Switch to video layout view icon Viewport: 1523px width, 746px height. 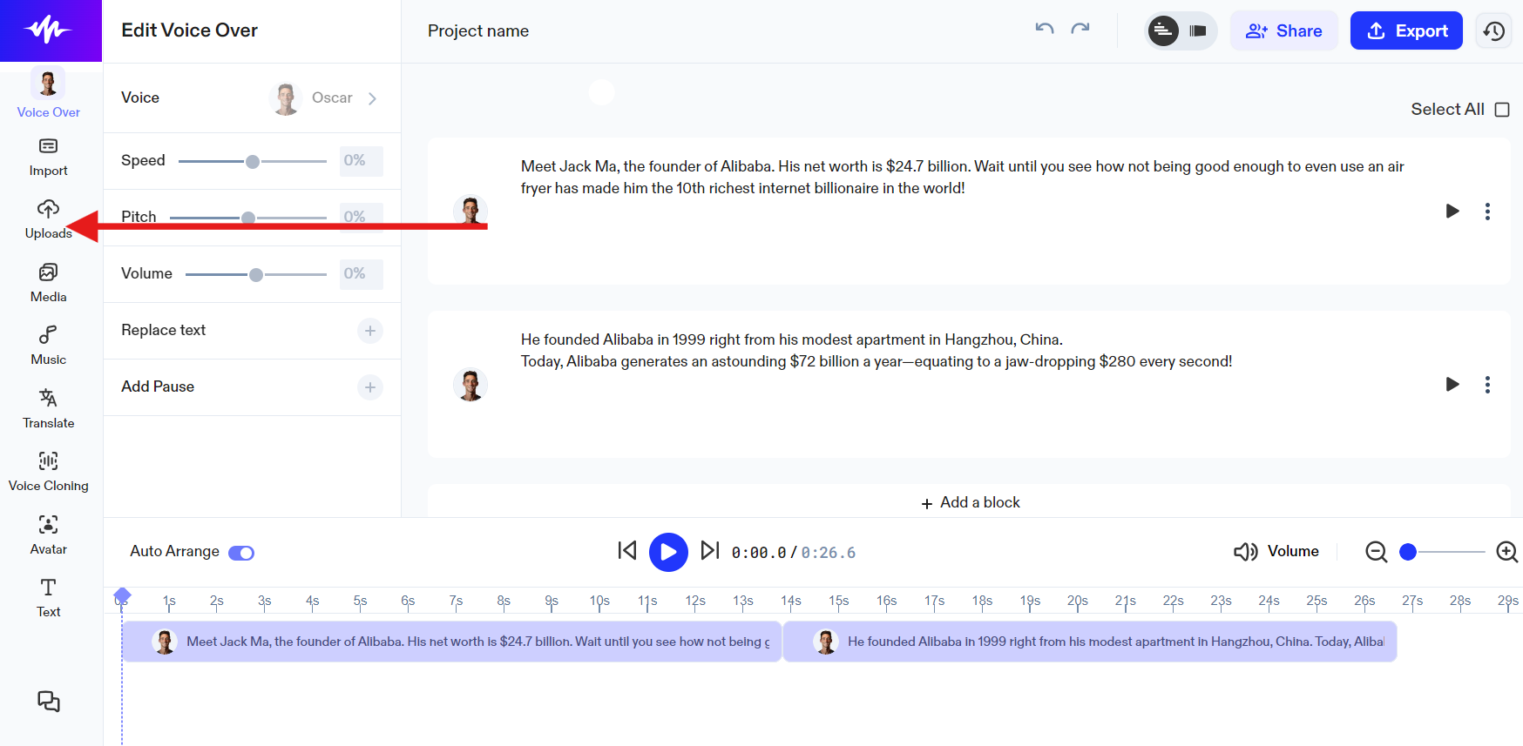coord(1198,31)
